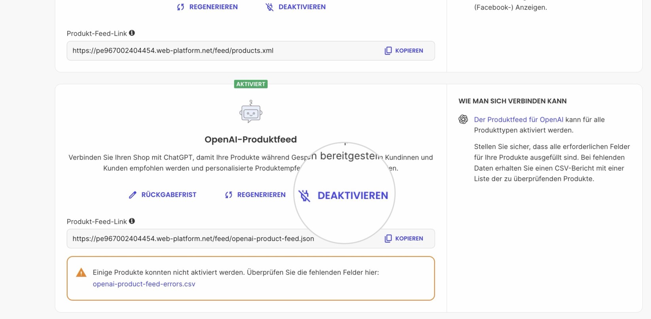
Task: Click the pencil icon beside RÜCKGABEFRIST
Action: tap(132, 195)
